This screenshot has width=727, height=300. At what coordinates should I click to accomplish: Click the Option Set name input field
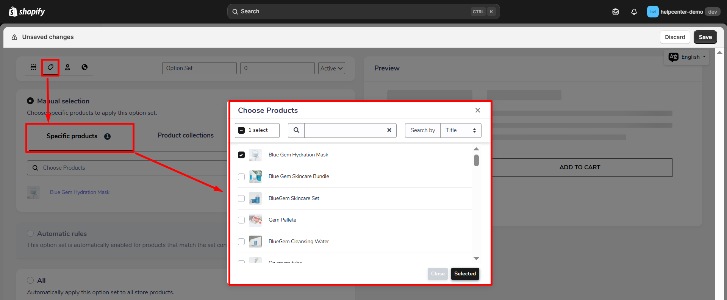[x=199, y=68]
